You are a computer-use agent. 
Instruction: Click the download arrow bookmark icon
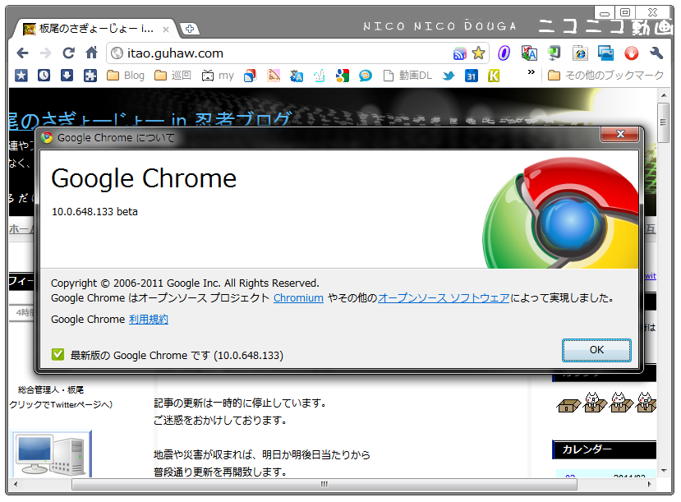[x=67, y=76]
